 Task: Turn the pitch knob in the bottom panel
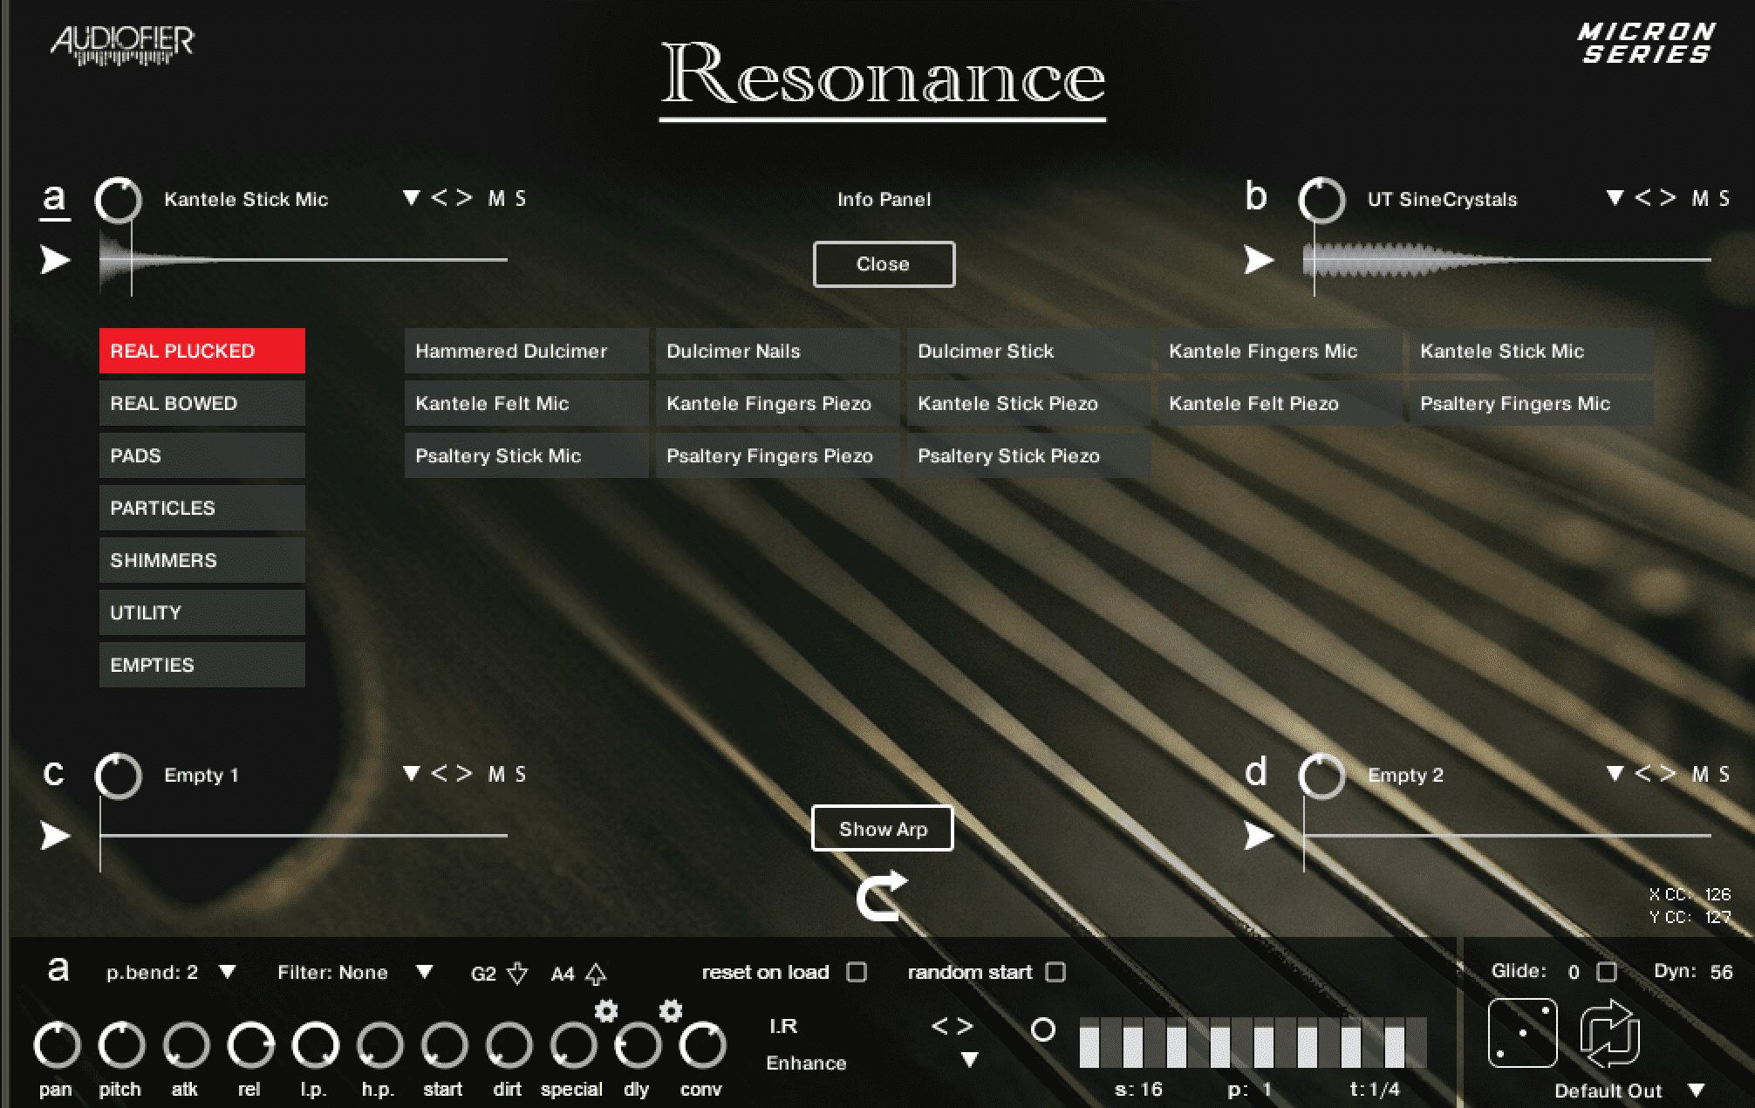(121, 1043)
